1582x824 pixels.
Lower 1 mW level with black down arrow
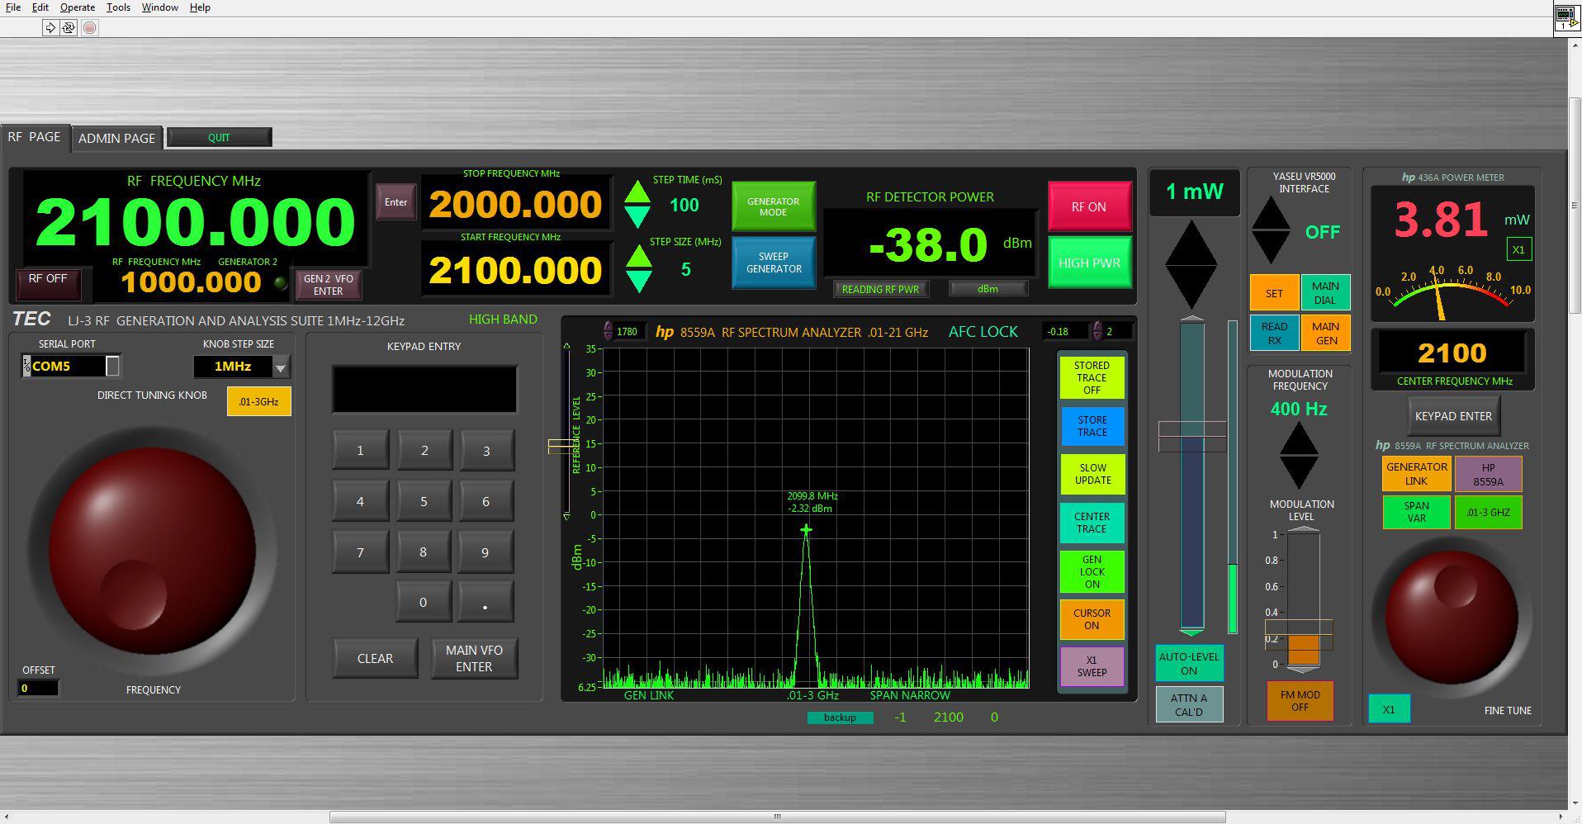(x=1191, y=287)
